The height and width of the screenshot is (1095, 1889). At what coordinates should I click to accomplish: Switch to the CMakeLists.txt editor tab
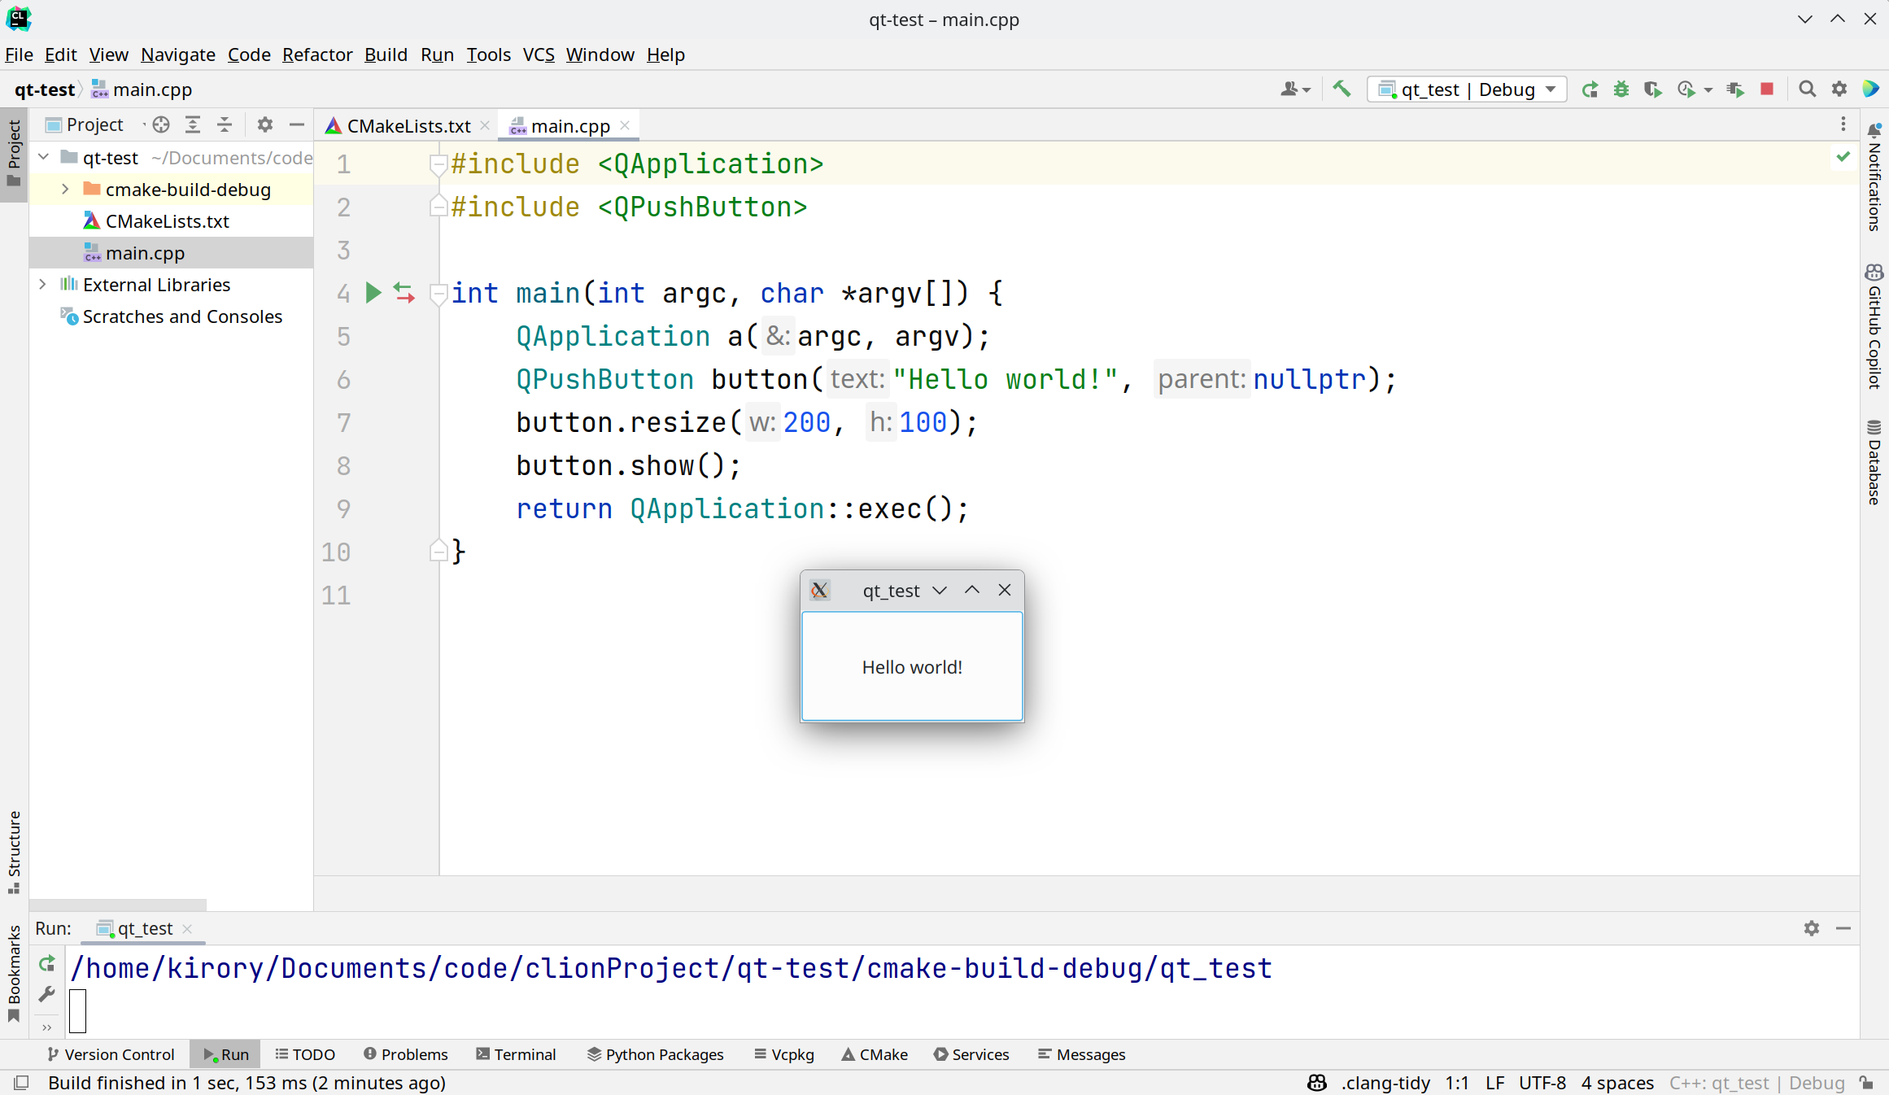click(407, 126)
